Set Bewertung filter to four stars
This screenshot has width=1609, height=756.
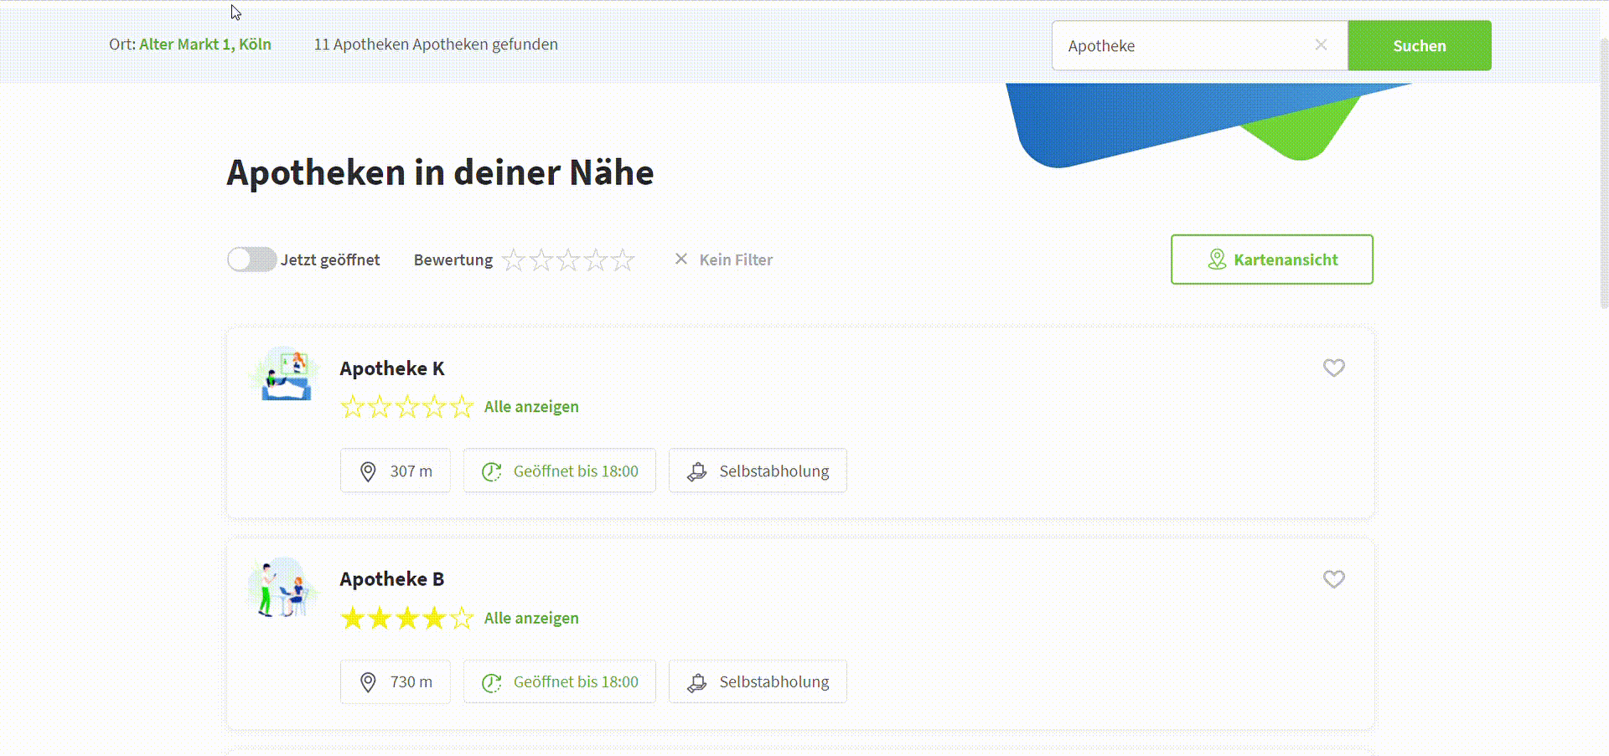point(595,260)
